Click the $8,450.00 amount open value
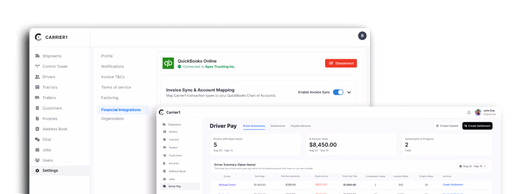 point(323,144)
